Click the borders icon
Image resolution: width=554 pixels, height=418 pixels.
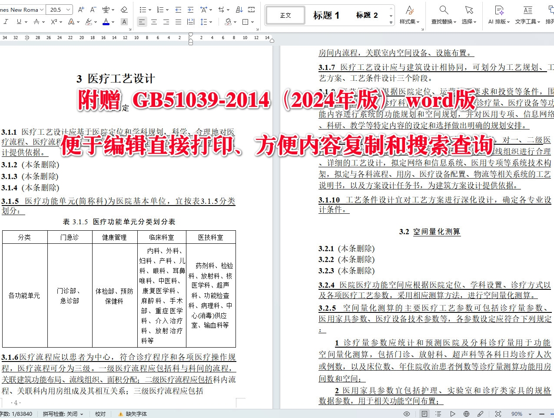(x=245, y=22)
